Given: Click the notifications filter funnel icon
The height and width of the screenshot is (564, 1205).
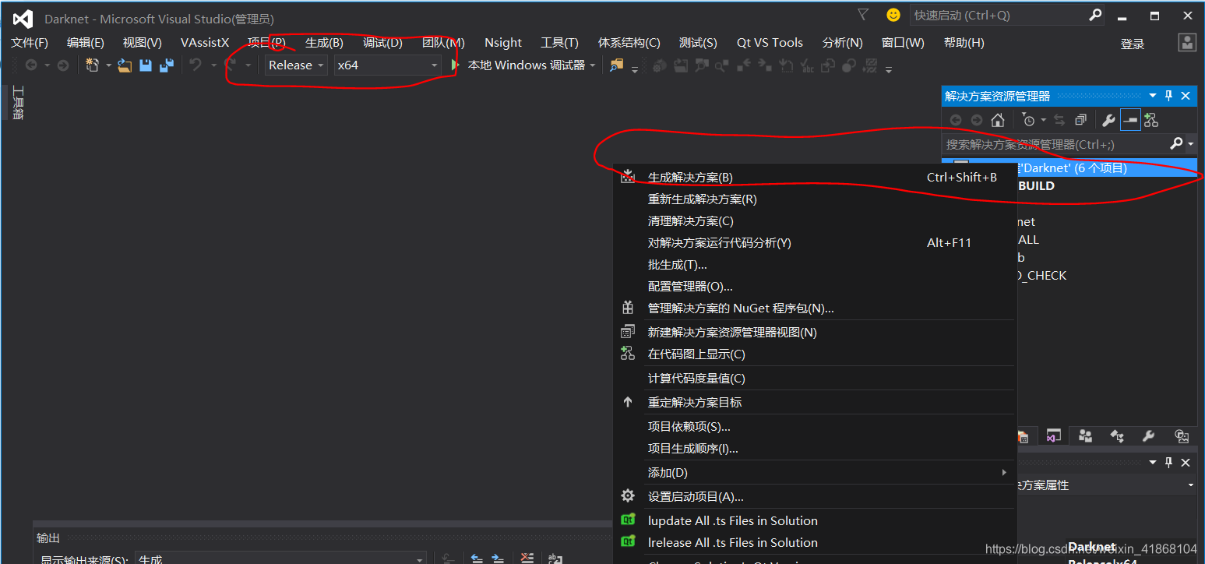Looking at the screenshot, I should click(863, 15).
